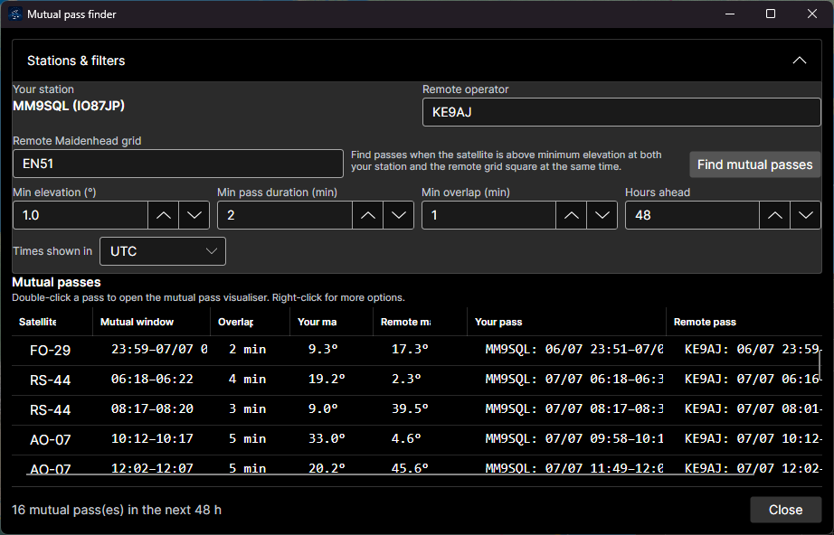The height and width of the screenshot is (535, 834).
Task: Click the Hours ahead field showing 48
Action: pos(693,215)
